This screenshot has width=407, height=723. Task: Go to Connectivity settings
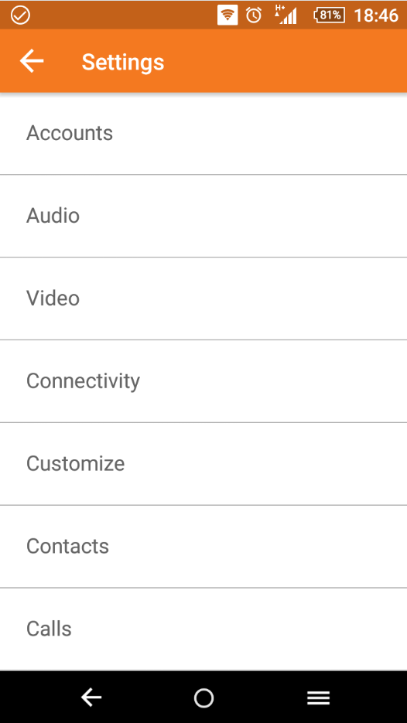(203, 381)
